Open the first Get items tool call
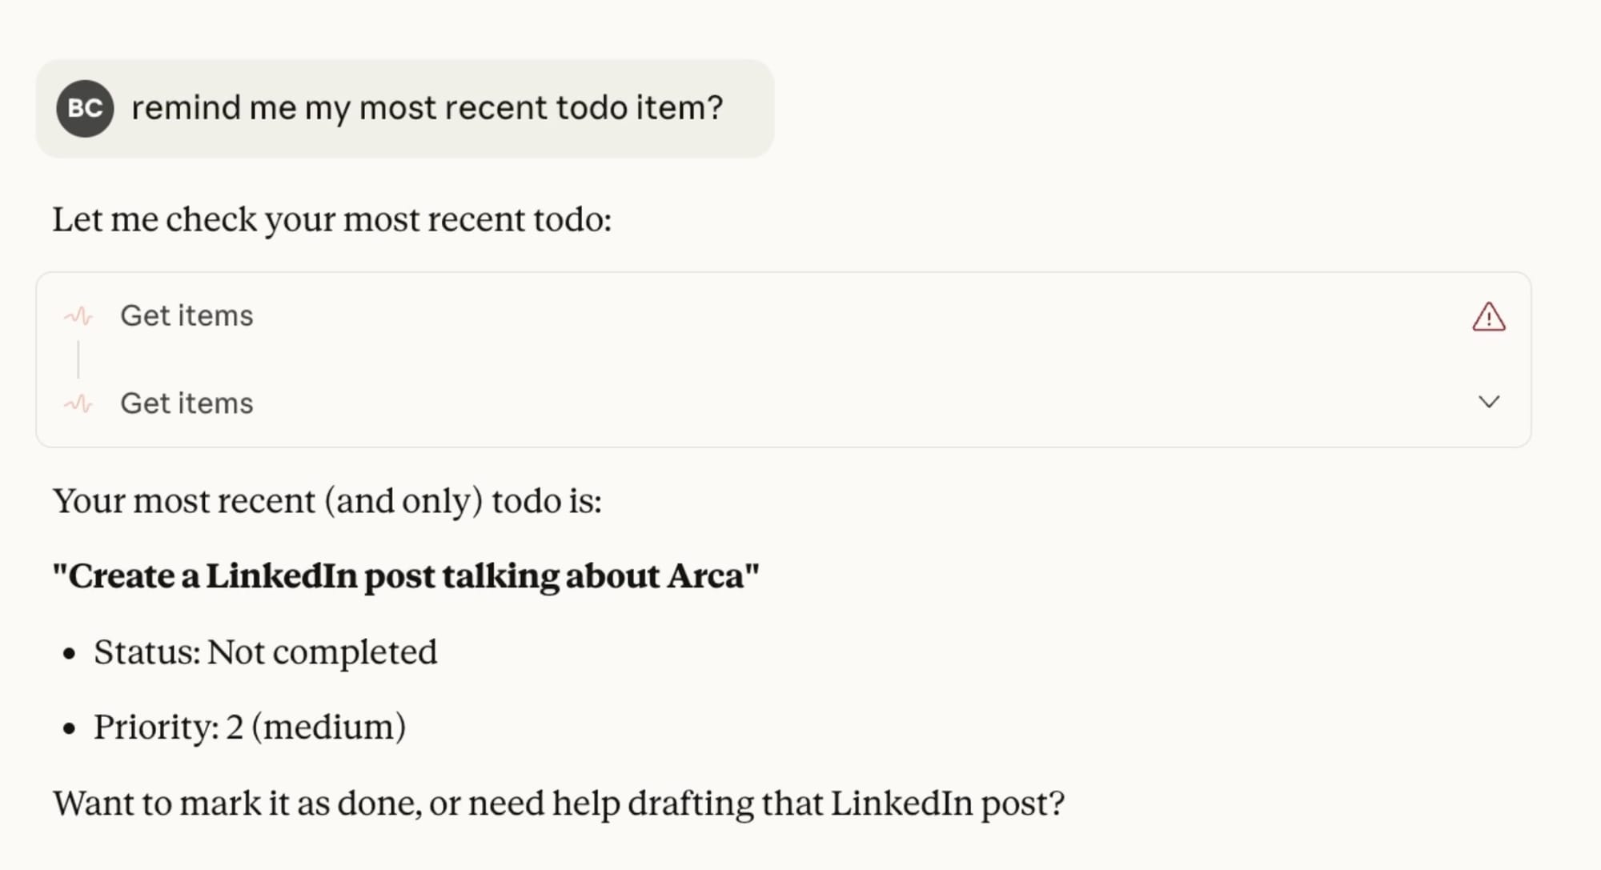The width and height of the screenshot is (1601, 870). click(187, 316)
